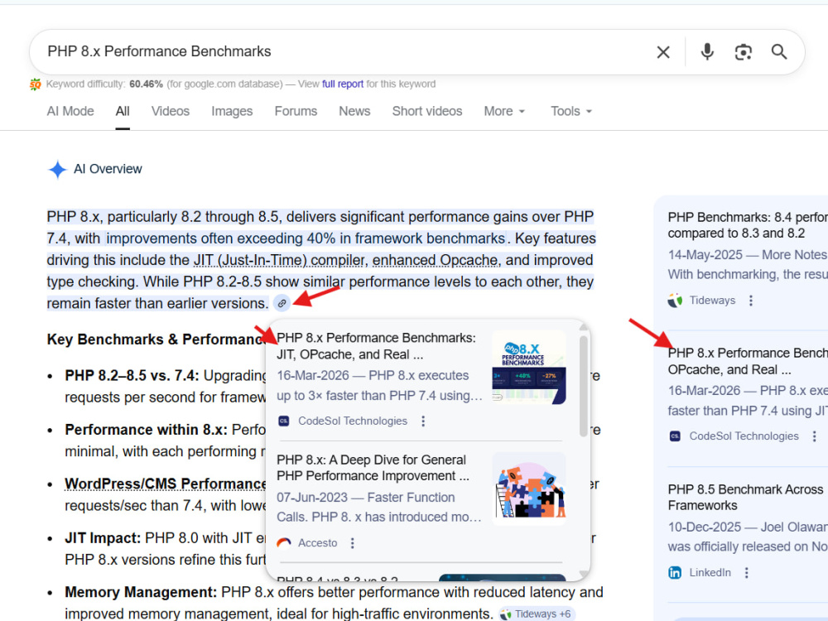Click 'Performance within 8.x:' bullet label

coord(146,430)
